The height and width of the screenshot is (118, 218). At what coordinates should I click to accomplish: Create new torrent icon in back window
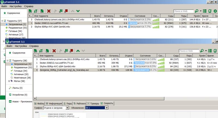[42, 11]
